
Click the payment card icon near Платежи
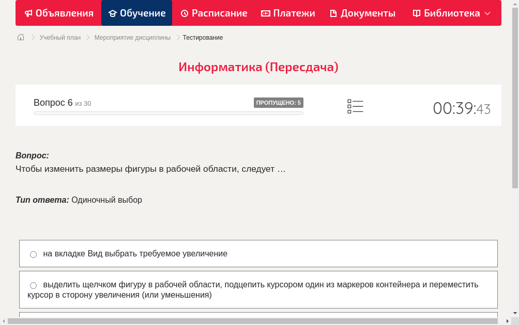pos(266,13)
